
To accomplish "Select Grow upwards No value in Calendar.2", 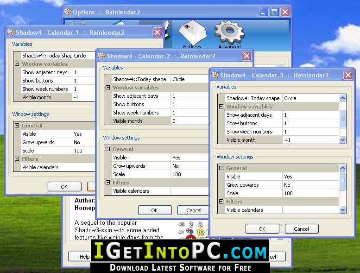I will 189,165.
